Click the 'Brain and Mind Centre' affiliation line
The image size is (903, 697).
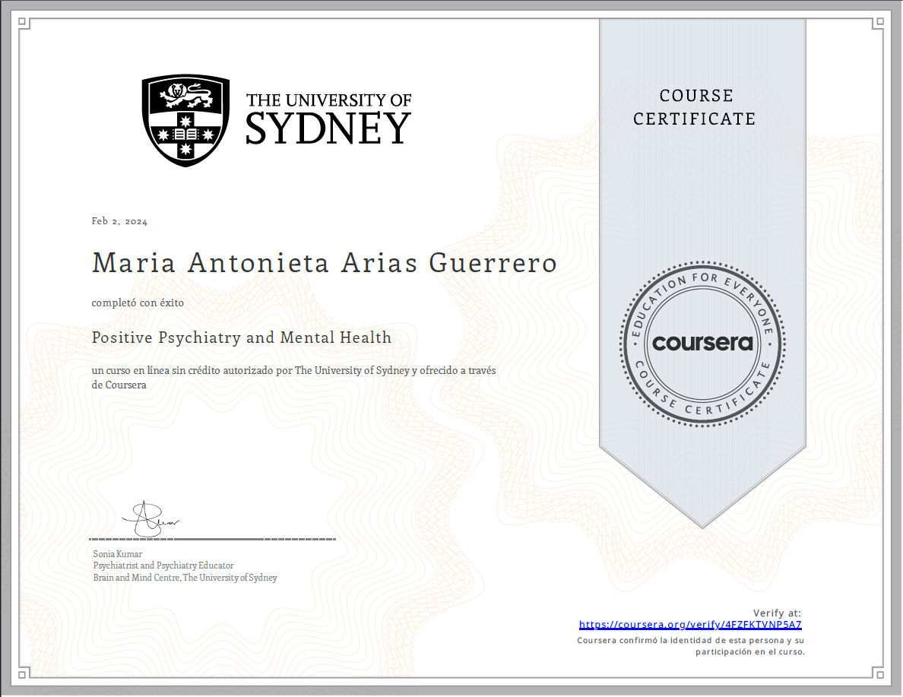click(185, 578)
